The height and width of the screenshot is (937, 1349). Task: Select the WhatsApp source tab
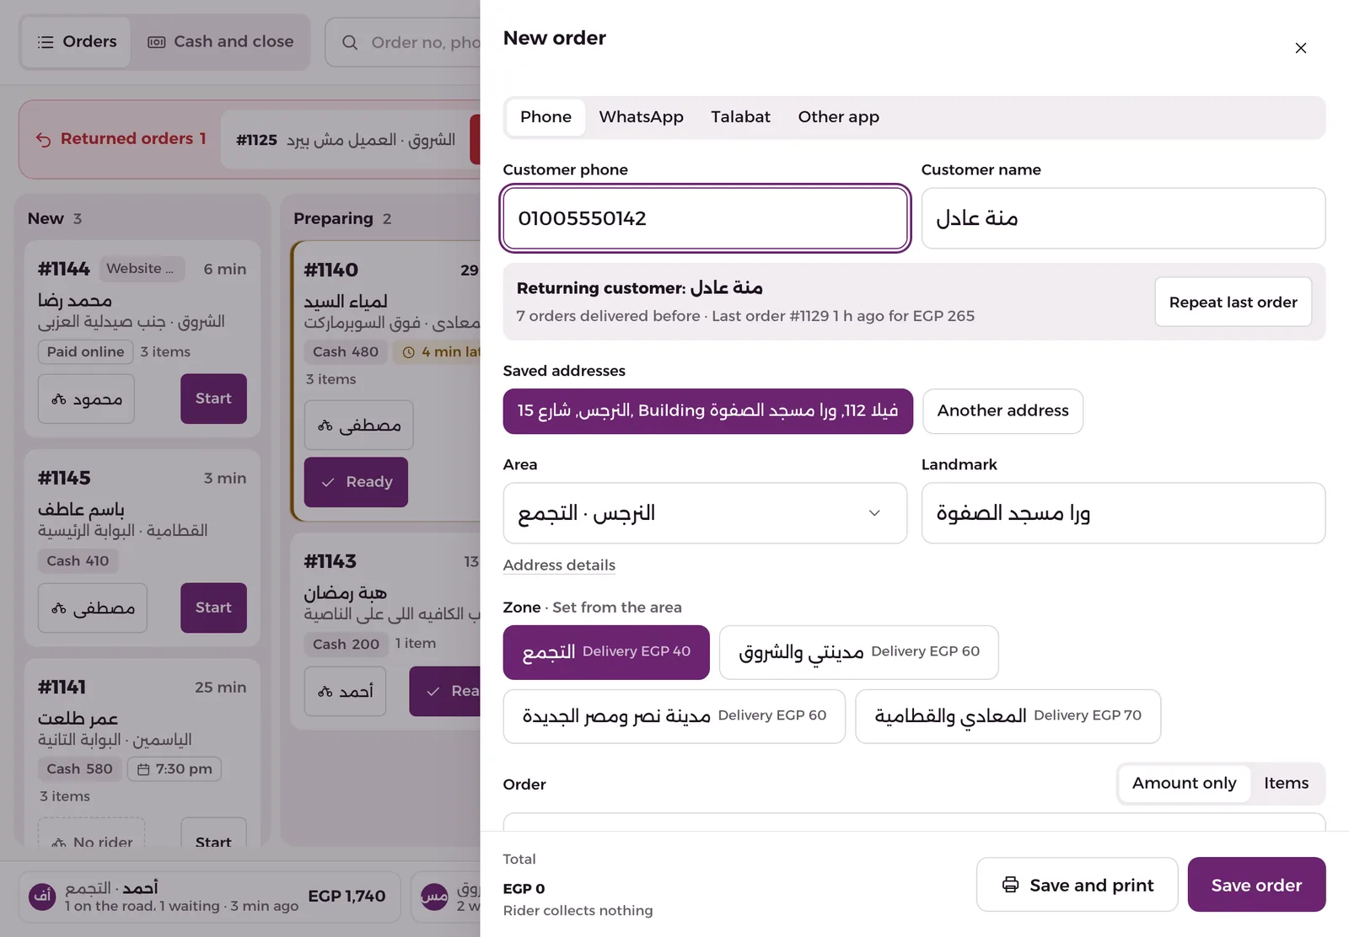(x=641, y=117)
